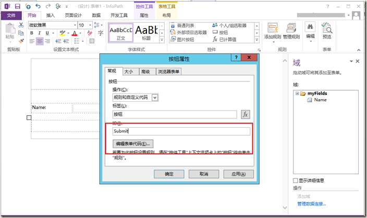Activate the format painter brush

21,41
